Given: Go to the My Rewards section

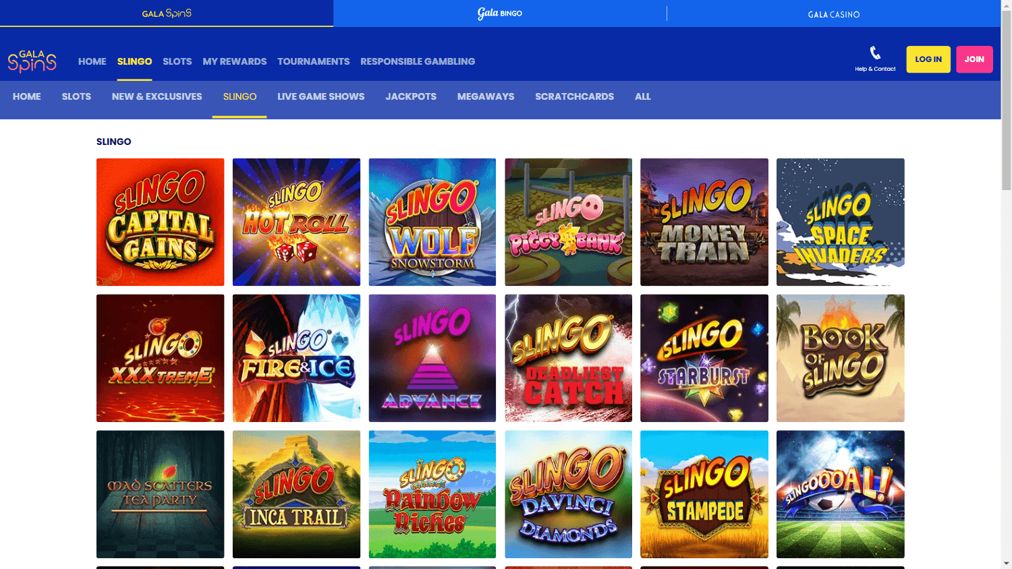Looking at the screenshot, I should pyautogui.click(x=235, y=61).
